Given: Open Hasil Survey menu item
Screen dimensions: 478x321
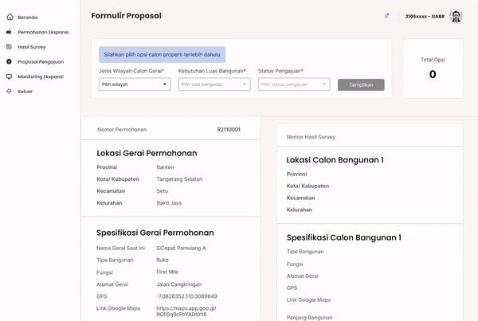Looking at the screenshot, I should [32, 47].
